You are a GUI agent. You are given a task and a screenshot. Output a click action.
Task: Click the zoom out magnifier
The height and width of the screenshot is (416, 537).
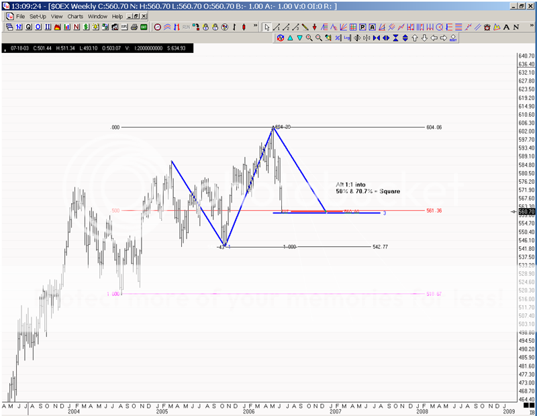click(319, 38)
